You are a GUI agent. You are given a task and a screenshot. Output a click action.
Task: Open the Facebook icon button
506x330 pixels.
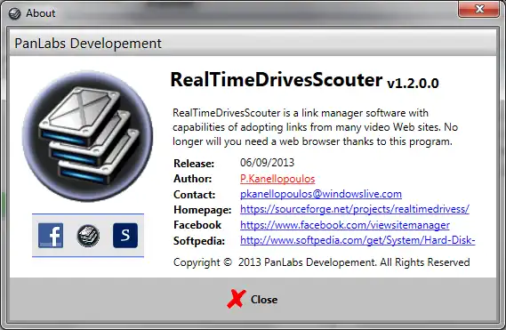coord(51,236)
